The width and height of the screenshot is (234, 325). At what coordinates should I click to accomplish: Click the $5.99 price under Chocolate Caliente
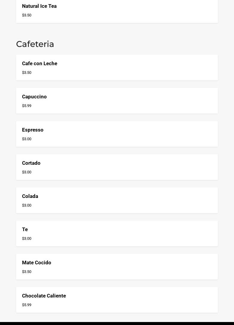point(27,305)
